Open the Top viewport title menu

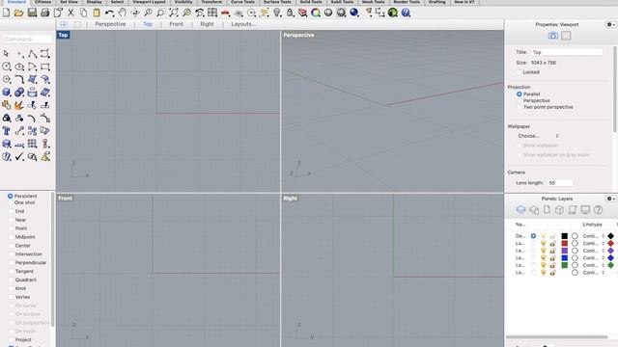[63, 35]
